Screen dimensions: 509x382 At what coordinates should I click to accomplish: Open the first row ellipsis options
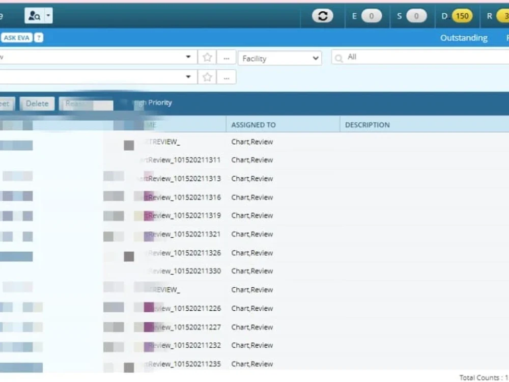[x=227, y=58]
